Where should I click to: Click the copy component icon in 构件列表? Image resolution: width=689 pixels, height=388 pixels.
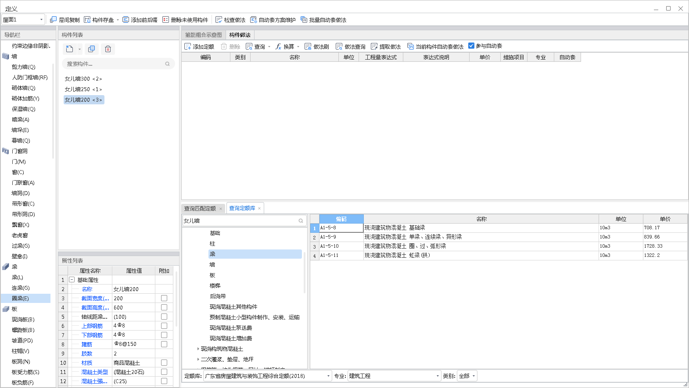(x=91, y=49)
